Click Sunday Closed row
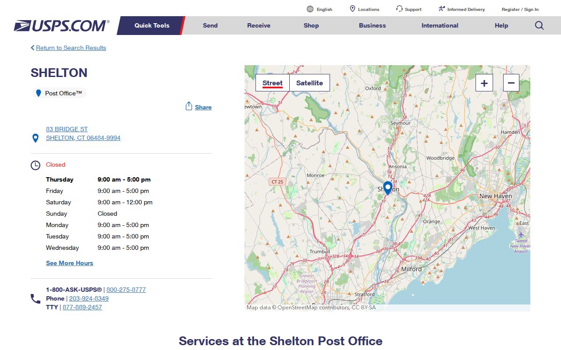 point(82,213)
